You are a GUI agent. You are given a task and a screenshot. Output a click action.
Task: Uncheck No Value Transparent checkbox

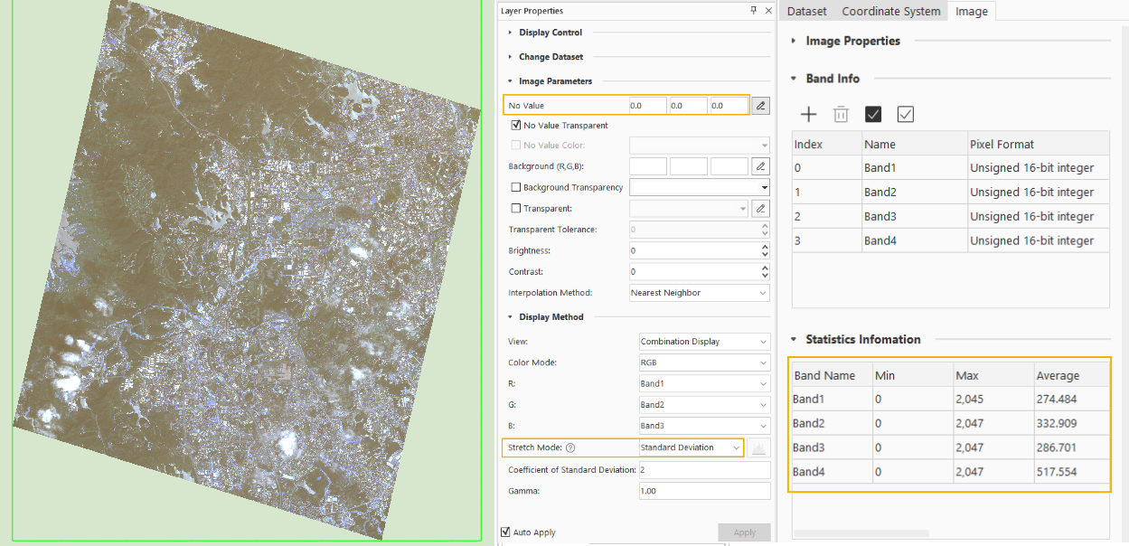[x=516, y=126]
